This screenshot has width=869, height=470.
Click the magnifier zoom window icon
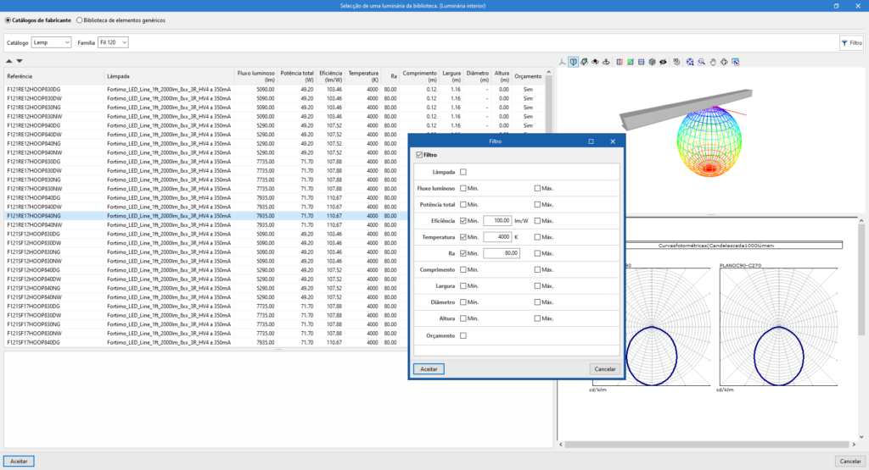point(701,62)
